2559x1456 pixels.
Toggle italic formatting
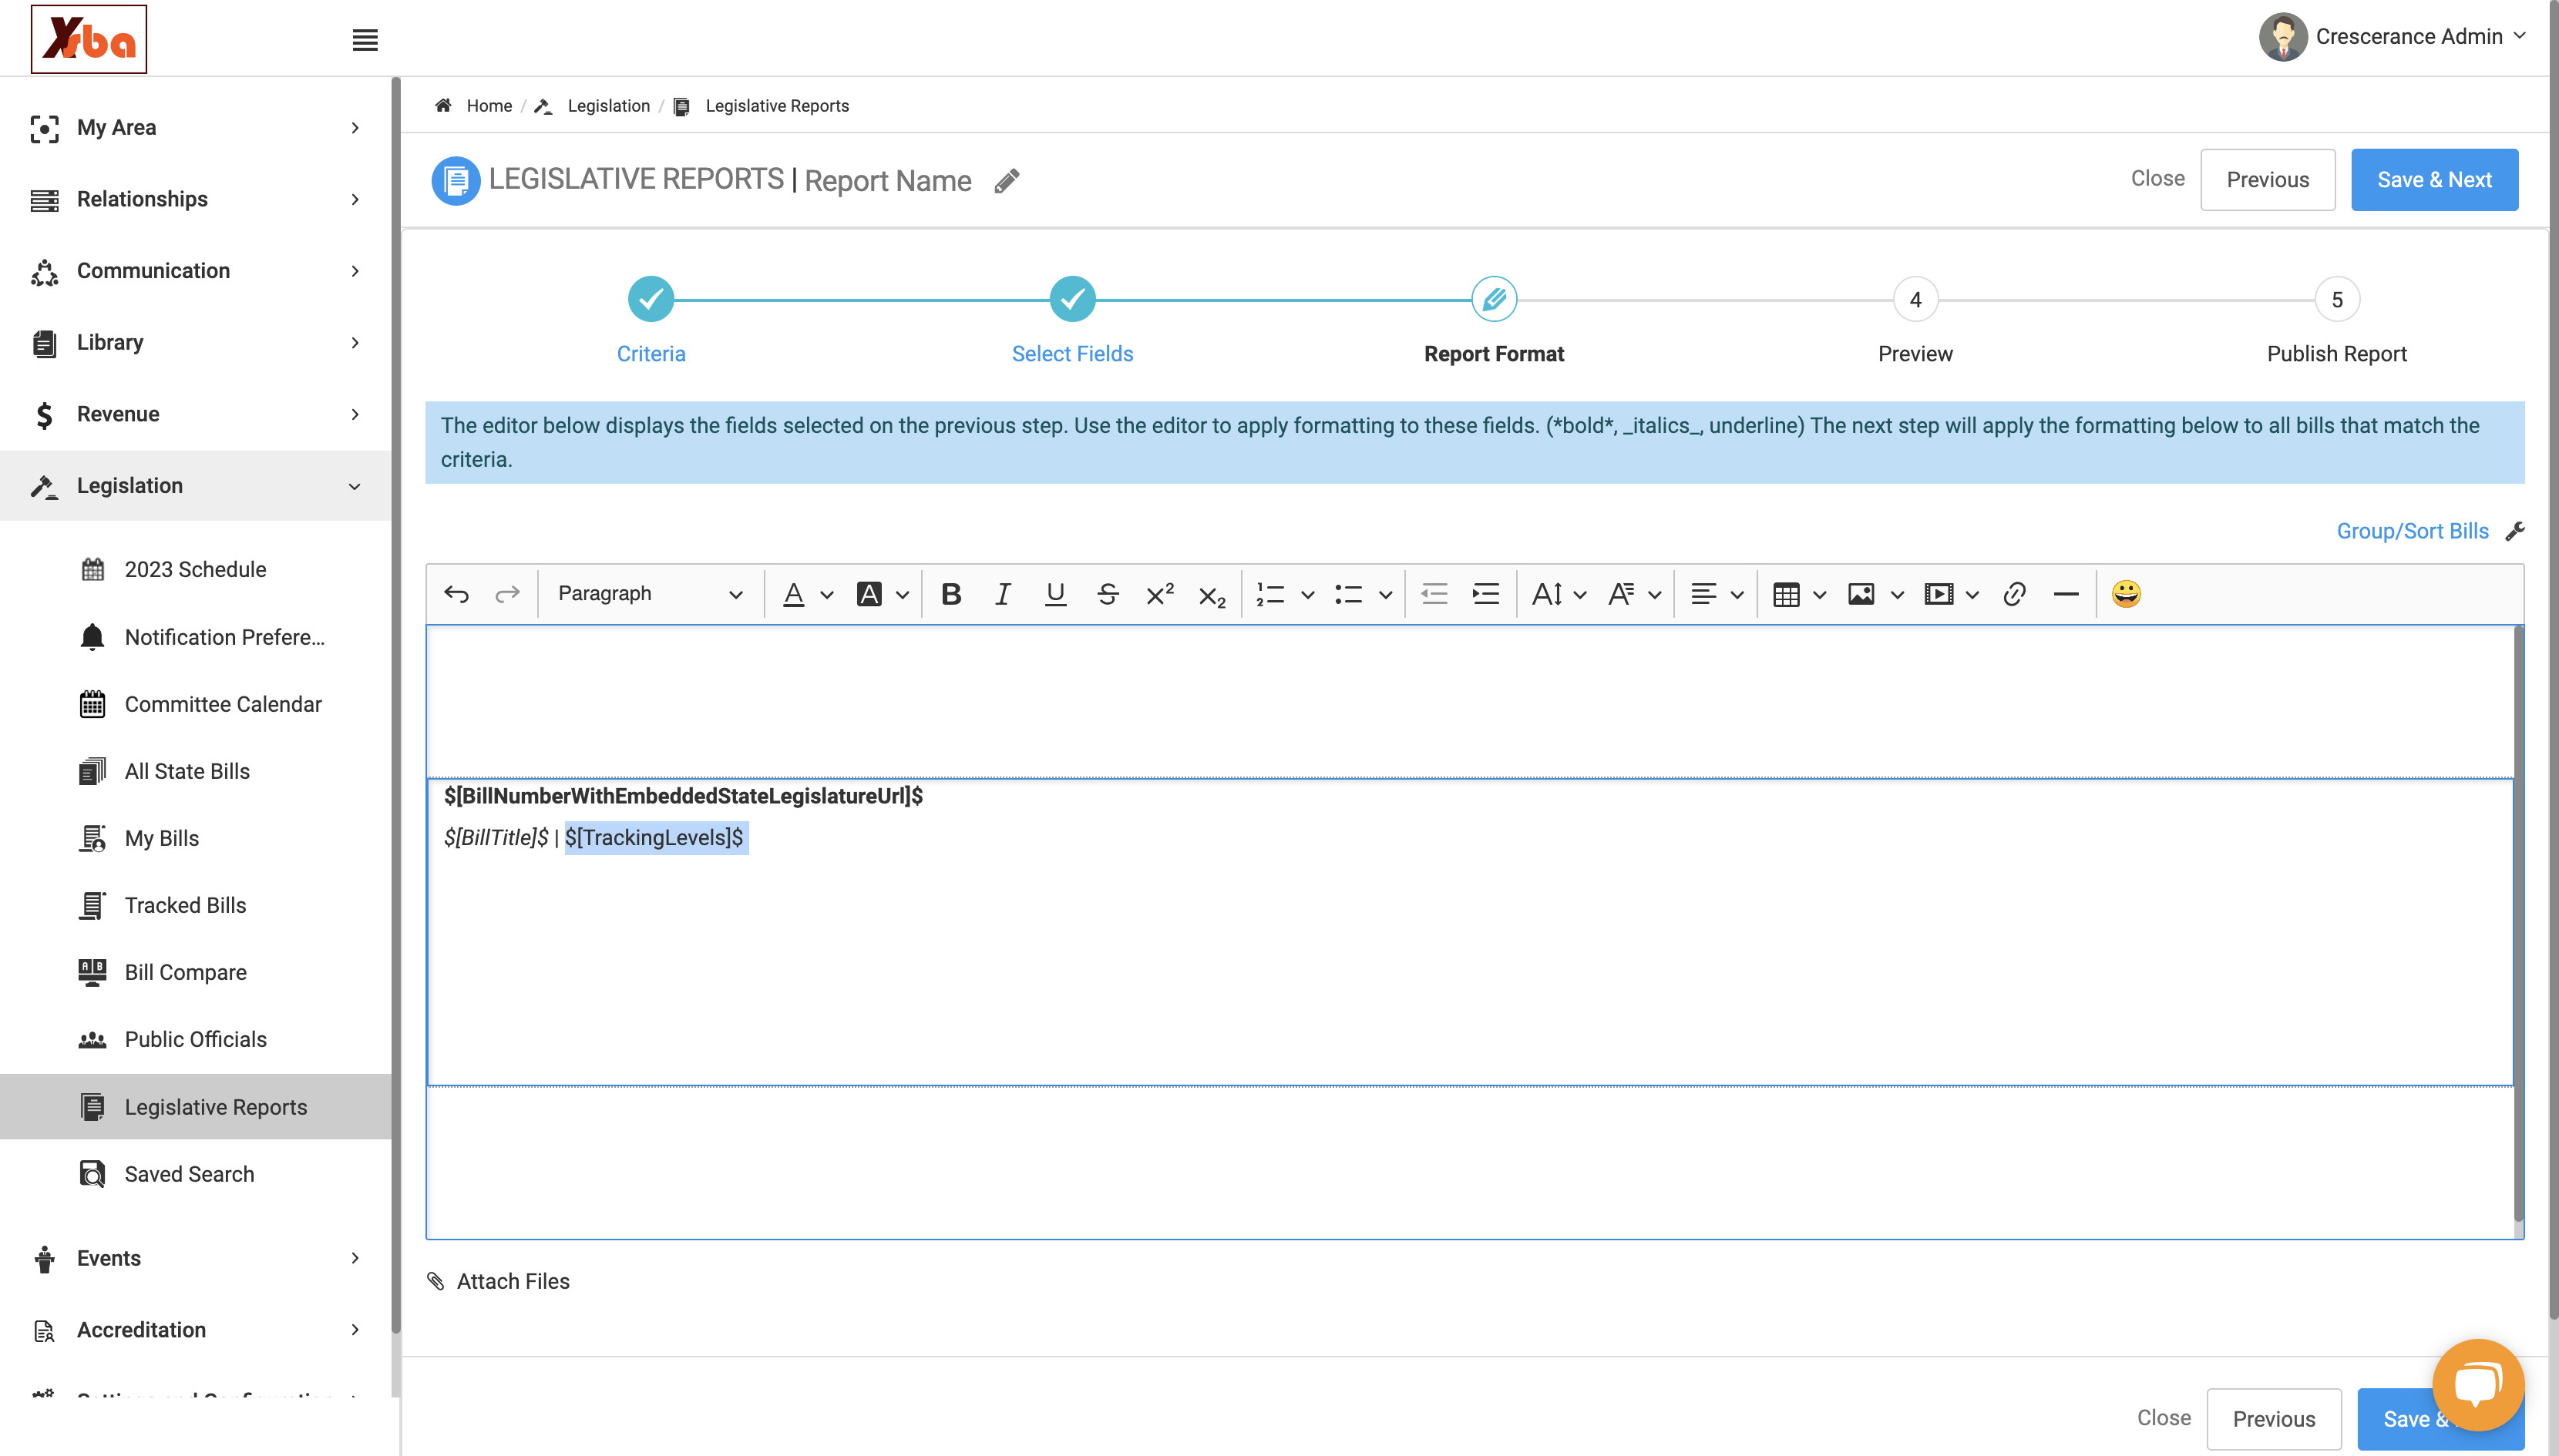point(1002,594)
